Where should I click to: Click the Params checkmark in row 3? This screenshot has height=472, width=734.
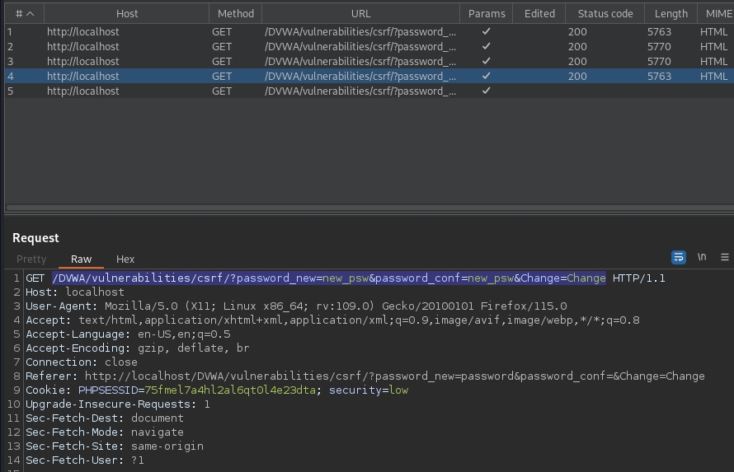486,62
